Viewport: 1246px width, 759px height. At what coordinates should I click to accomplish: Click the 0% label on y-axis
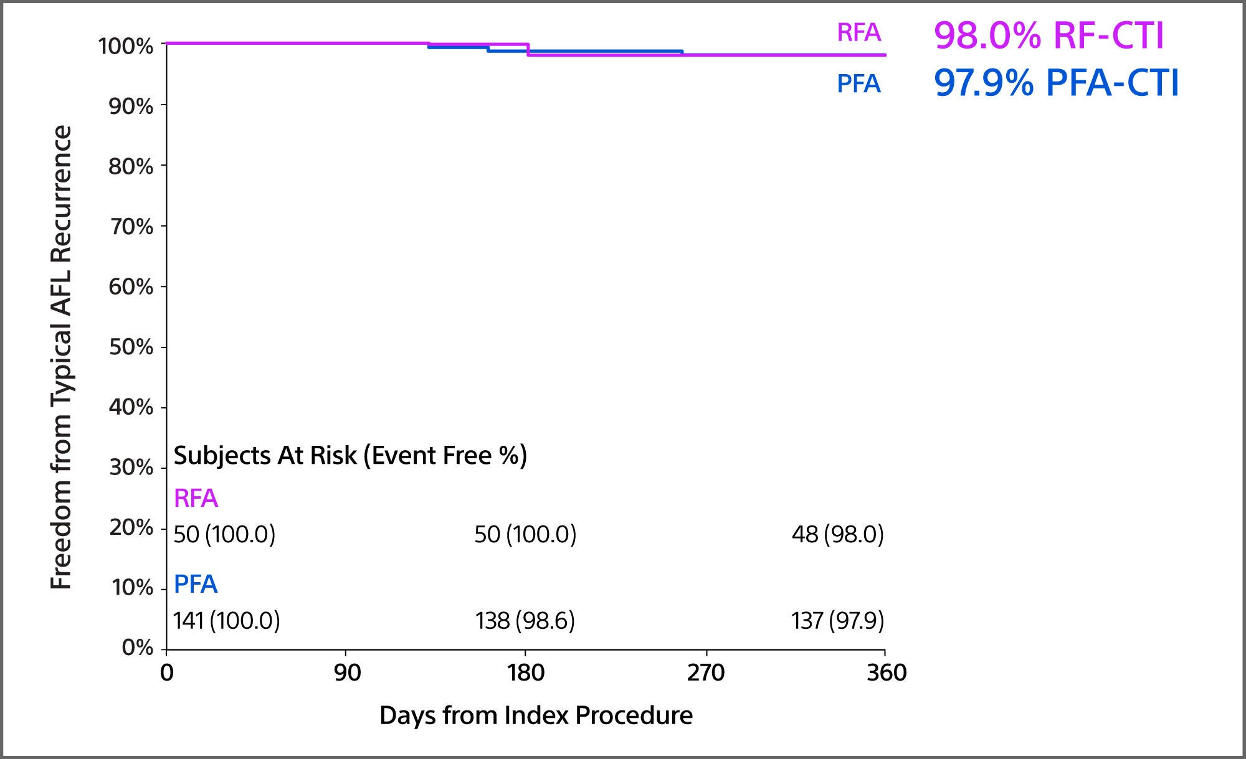138,648
